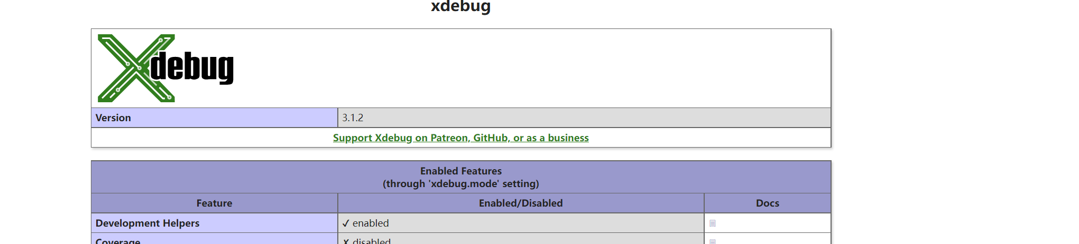Select the Development Helpers row label
This screenshot has width=1079, height=244.
147,223
